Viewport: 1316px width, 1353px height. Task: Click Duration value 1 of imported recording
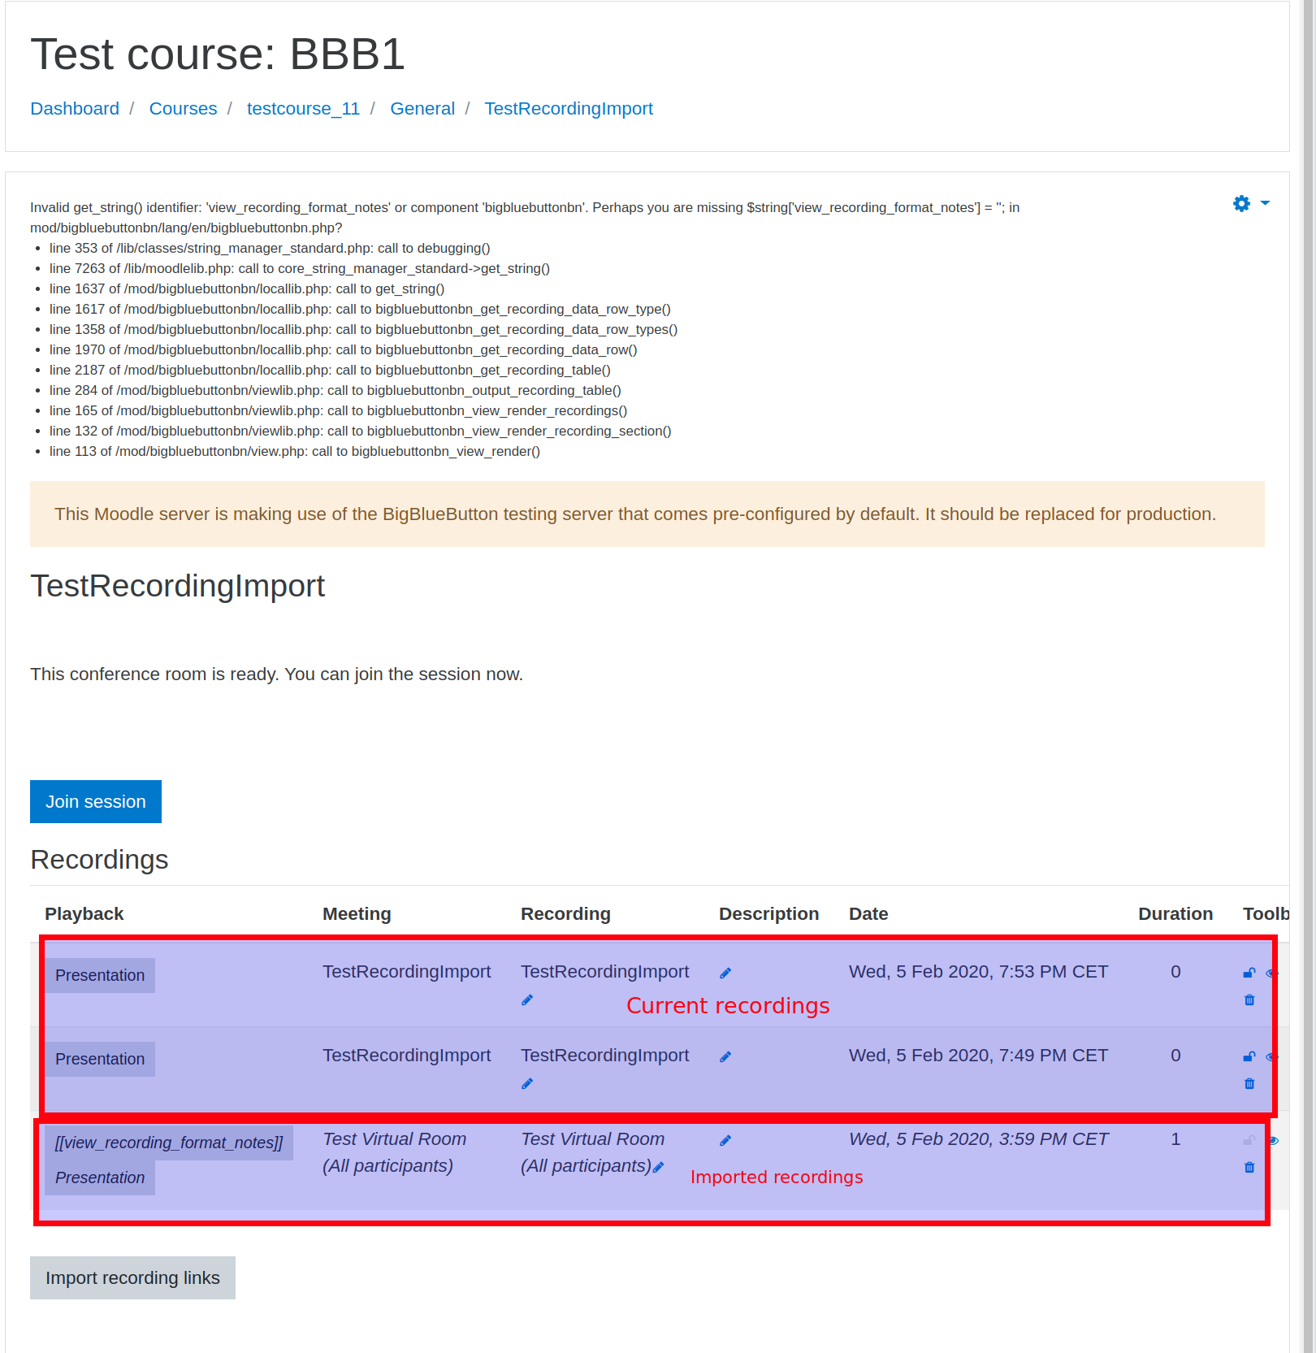coord(1175,1138)
